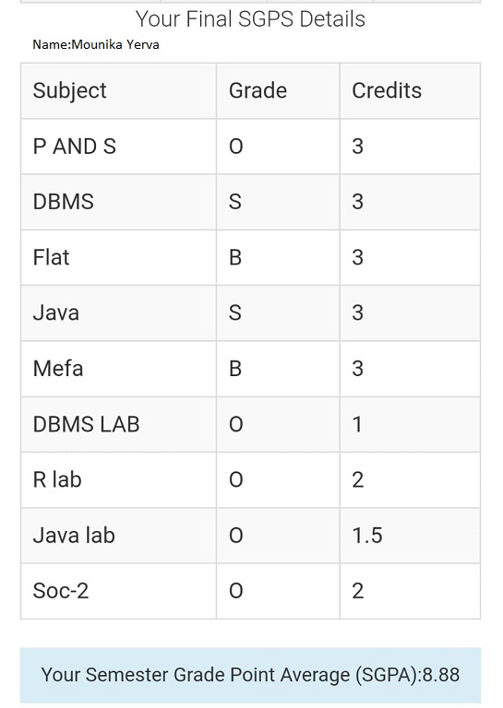Select the Java lab subject cell

pos(118,536)
